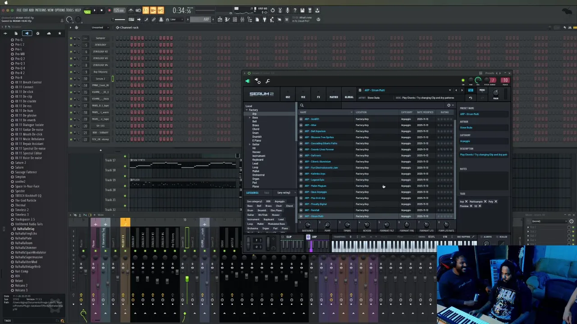Preview ARP - Kalimba Arps play icon

[301, 174]
